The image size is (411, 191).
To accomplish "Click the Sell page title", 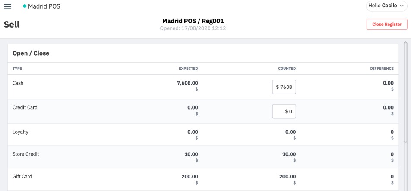I will pyautogui.click(x=12, y=25).
